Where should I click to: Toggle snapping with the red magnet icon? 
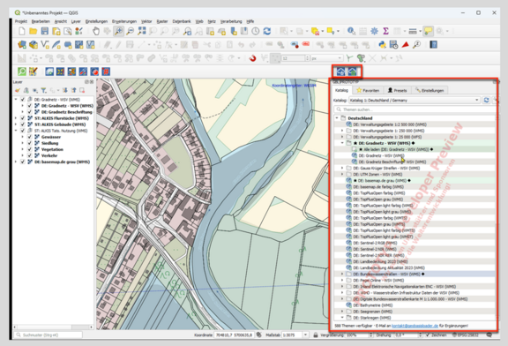[252, 58]
